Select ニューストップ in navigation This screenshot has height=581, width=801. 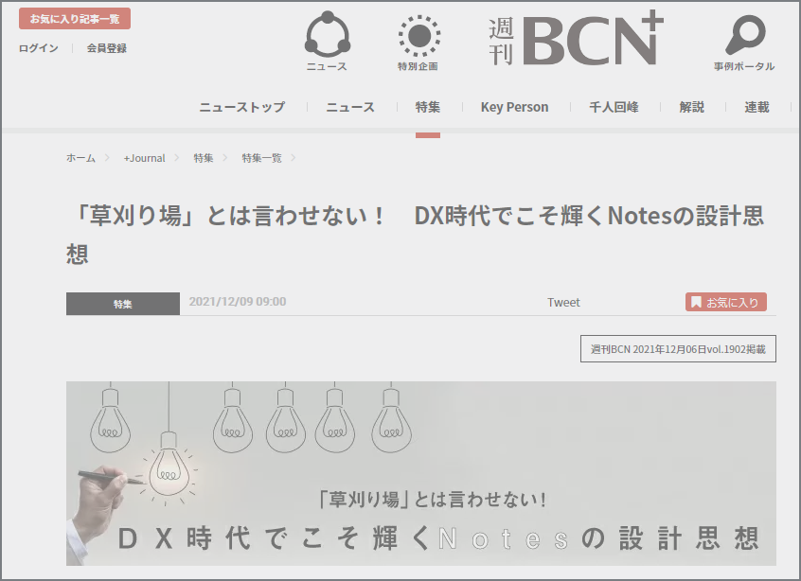click(x=242, y=107)
